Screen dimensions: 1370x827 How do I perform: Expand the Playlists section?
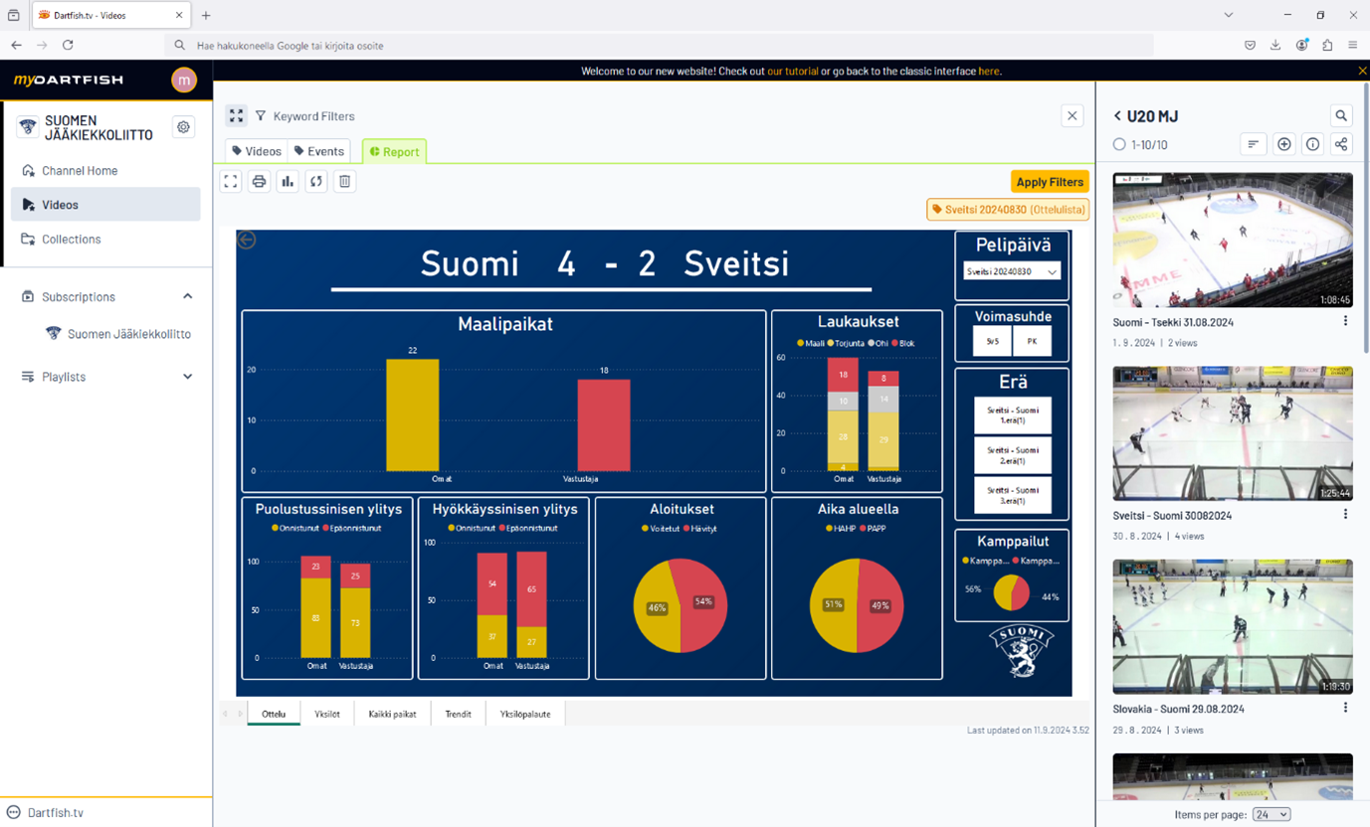(188, 377)
